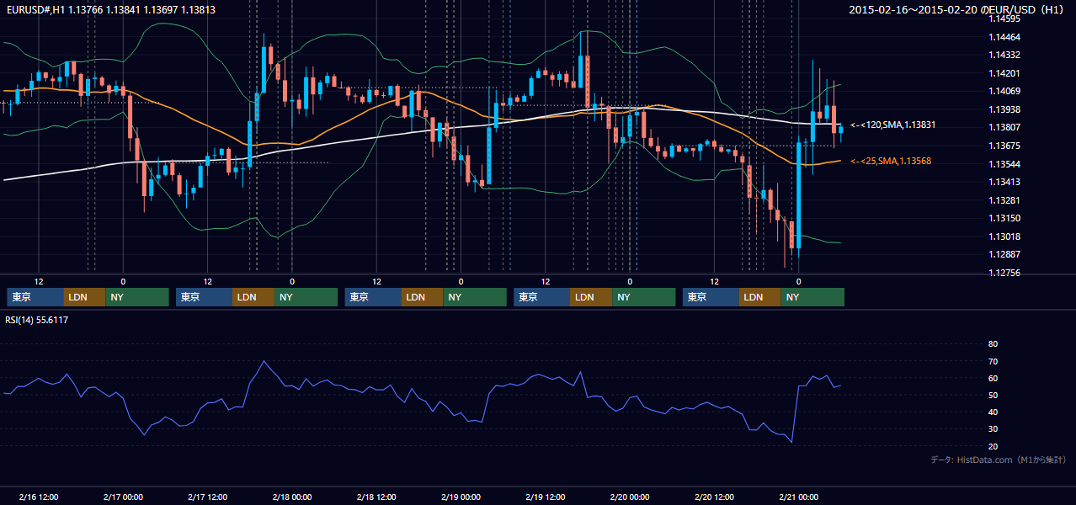This screenshot has width=1076, height=505.
Task: Click the 東京 session block above 2/18 12:00
Action: tap(373, 297)
